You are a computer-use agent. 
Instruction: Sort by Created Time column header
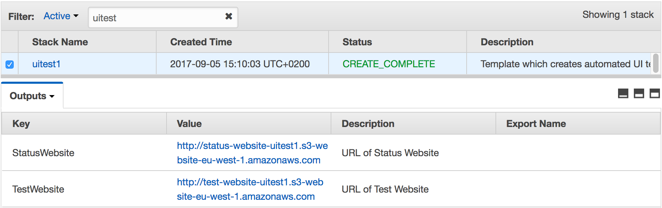201,42
